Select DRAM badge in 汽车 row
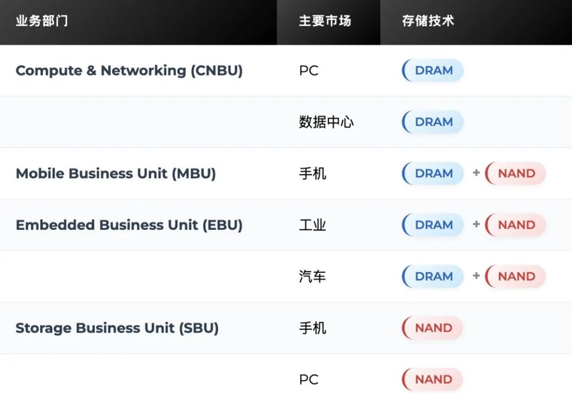The image size is (572, 393). point(433,276)
